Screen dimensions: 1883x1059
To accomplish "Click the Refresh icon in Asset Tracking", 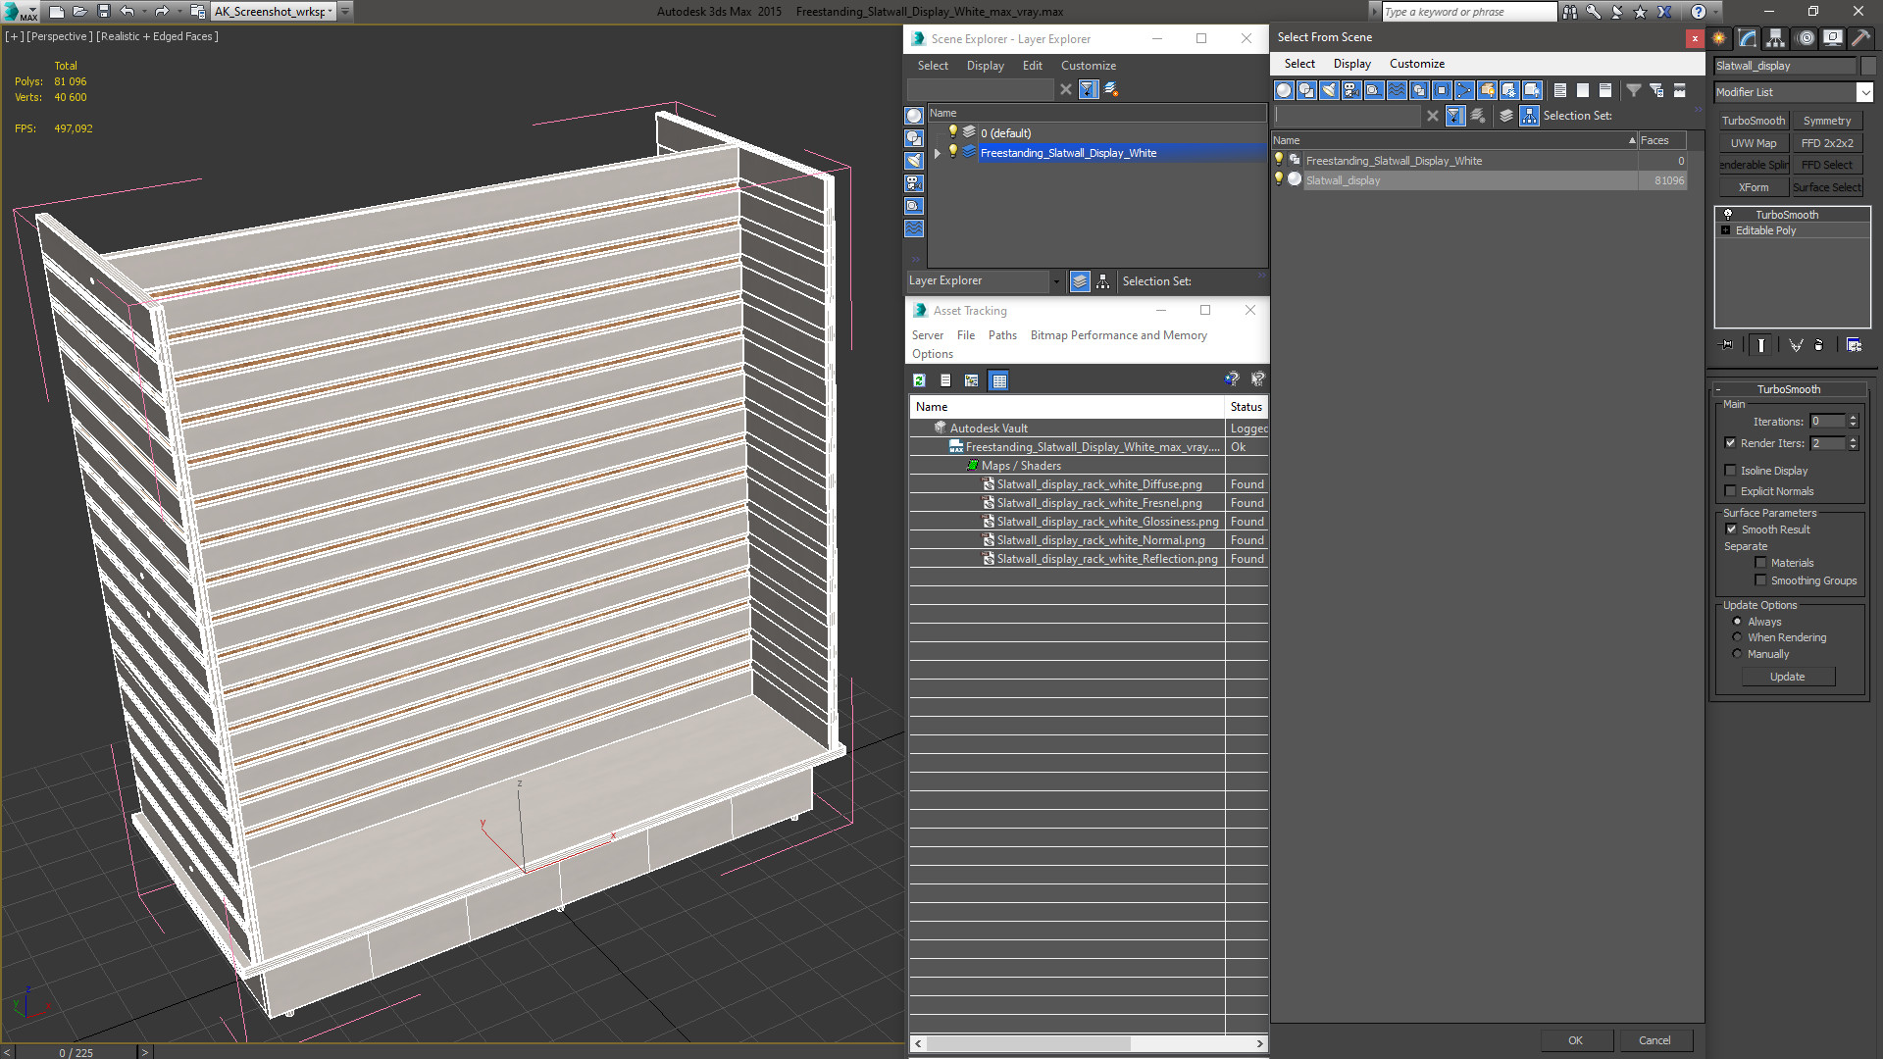I will (x=919, y=380).
